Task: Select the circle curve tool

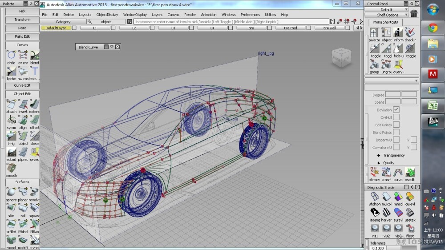Action: click(x=11, y=55)
